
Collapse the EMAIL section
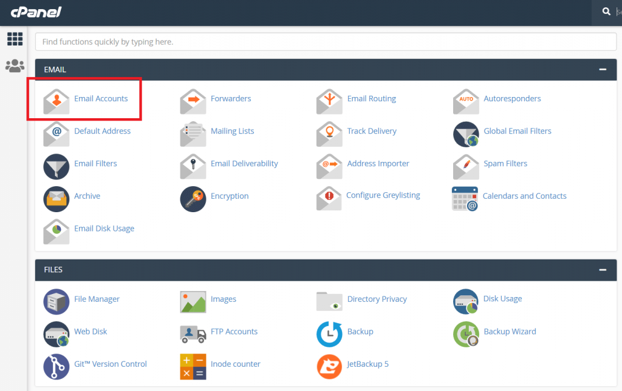[603, 70]
